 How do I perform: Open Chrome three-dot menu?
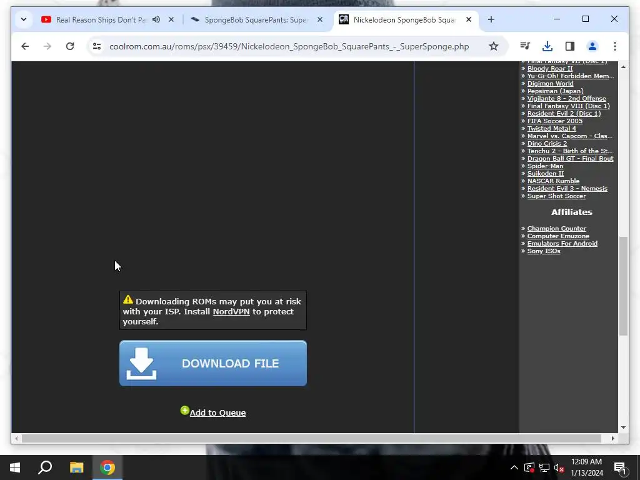click(x=615, y=46)
